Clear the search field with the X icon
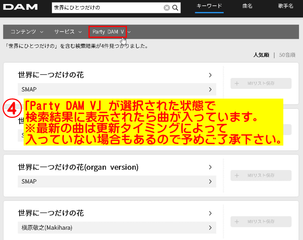 167,8
